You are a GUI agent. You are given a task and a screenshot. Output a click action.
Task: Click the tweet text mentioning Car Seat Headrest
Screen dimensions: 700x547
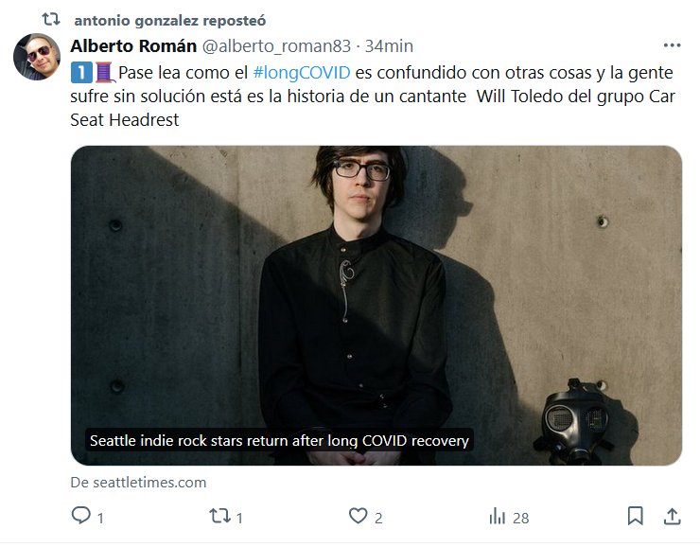(373, 96)
